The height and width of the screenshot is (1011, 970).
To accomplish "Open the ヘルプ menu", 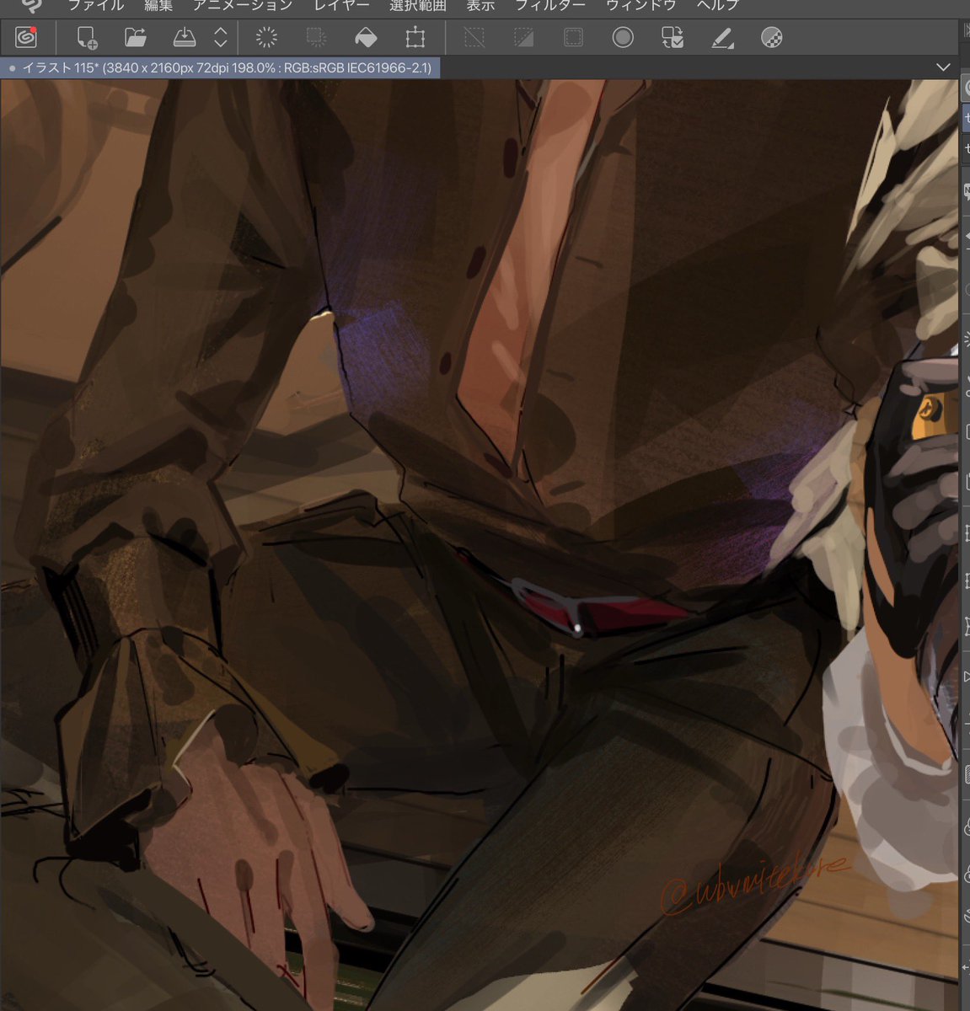I will pos(718,5).
